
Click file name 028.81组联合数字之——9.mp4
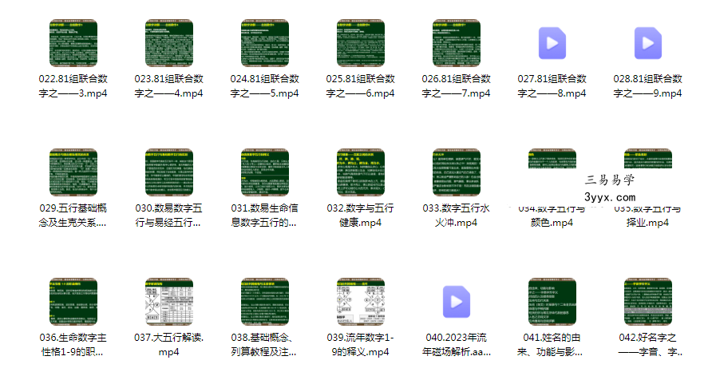648,86
